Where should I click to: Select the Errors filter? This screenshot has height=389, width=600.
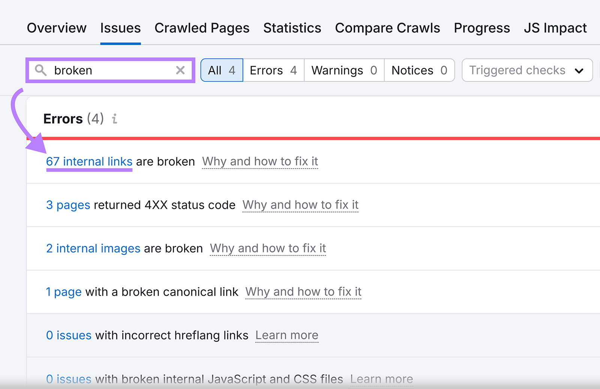pyautogui.click(x=273, y=70)
